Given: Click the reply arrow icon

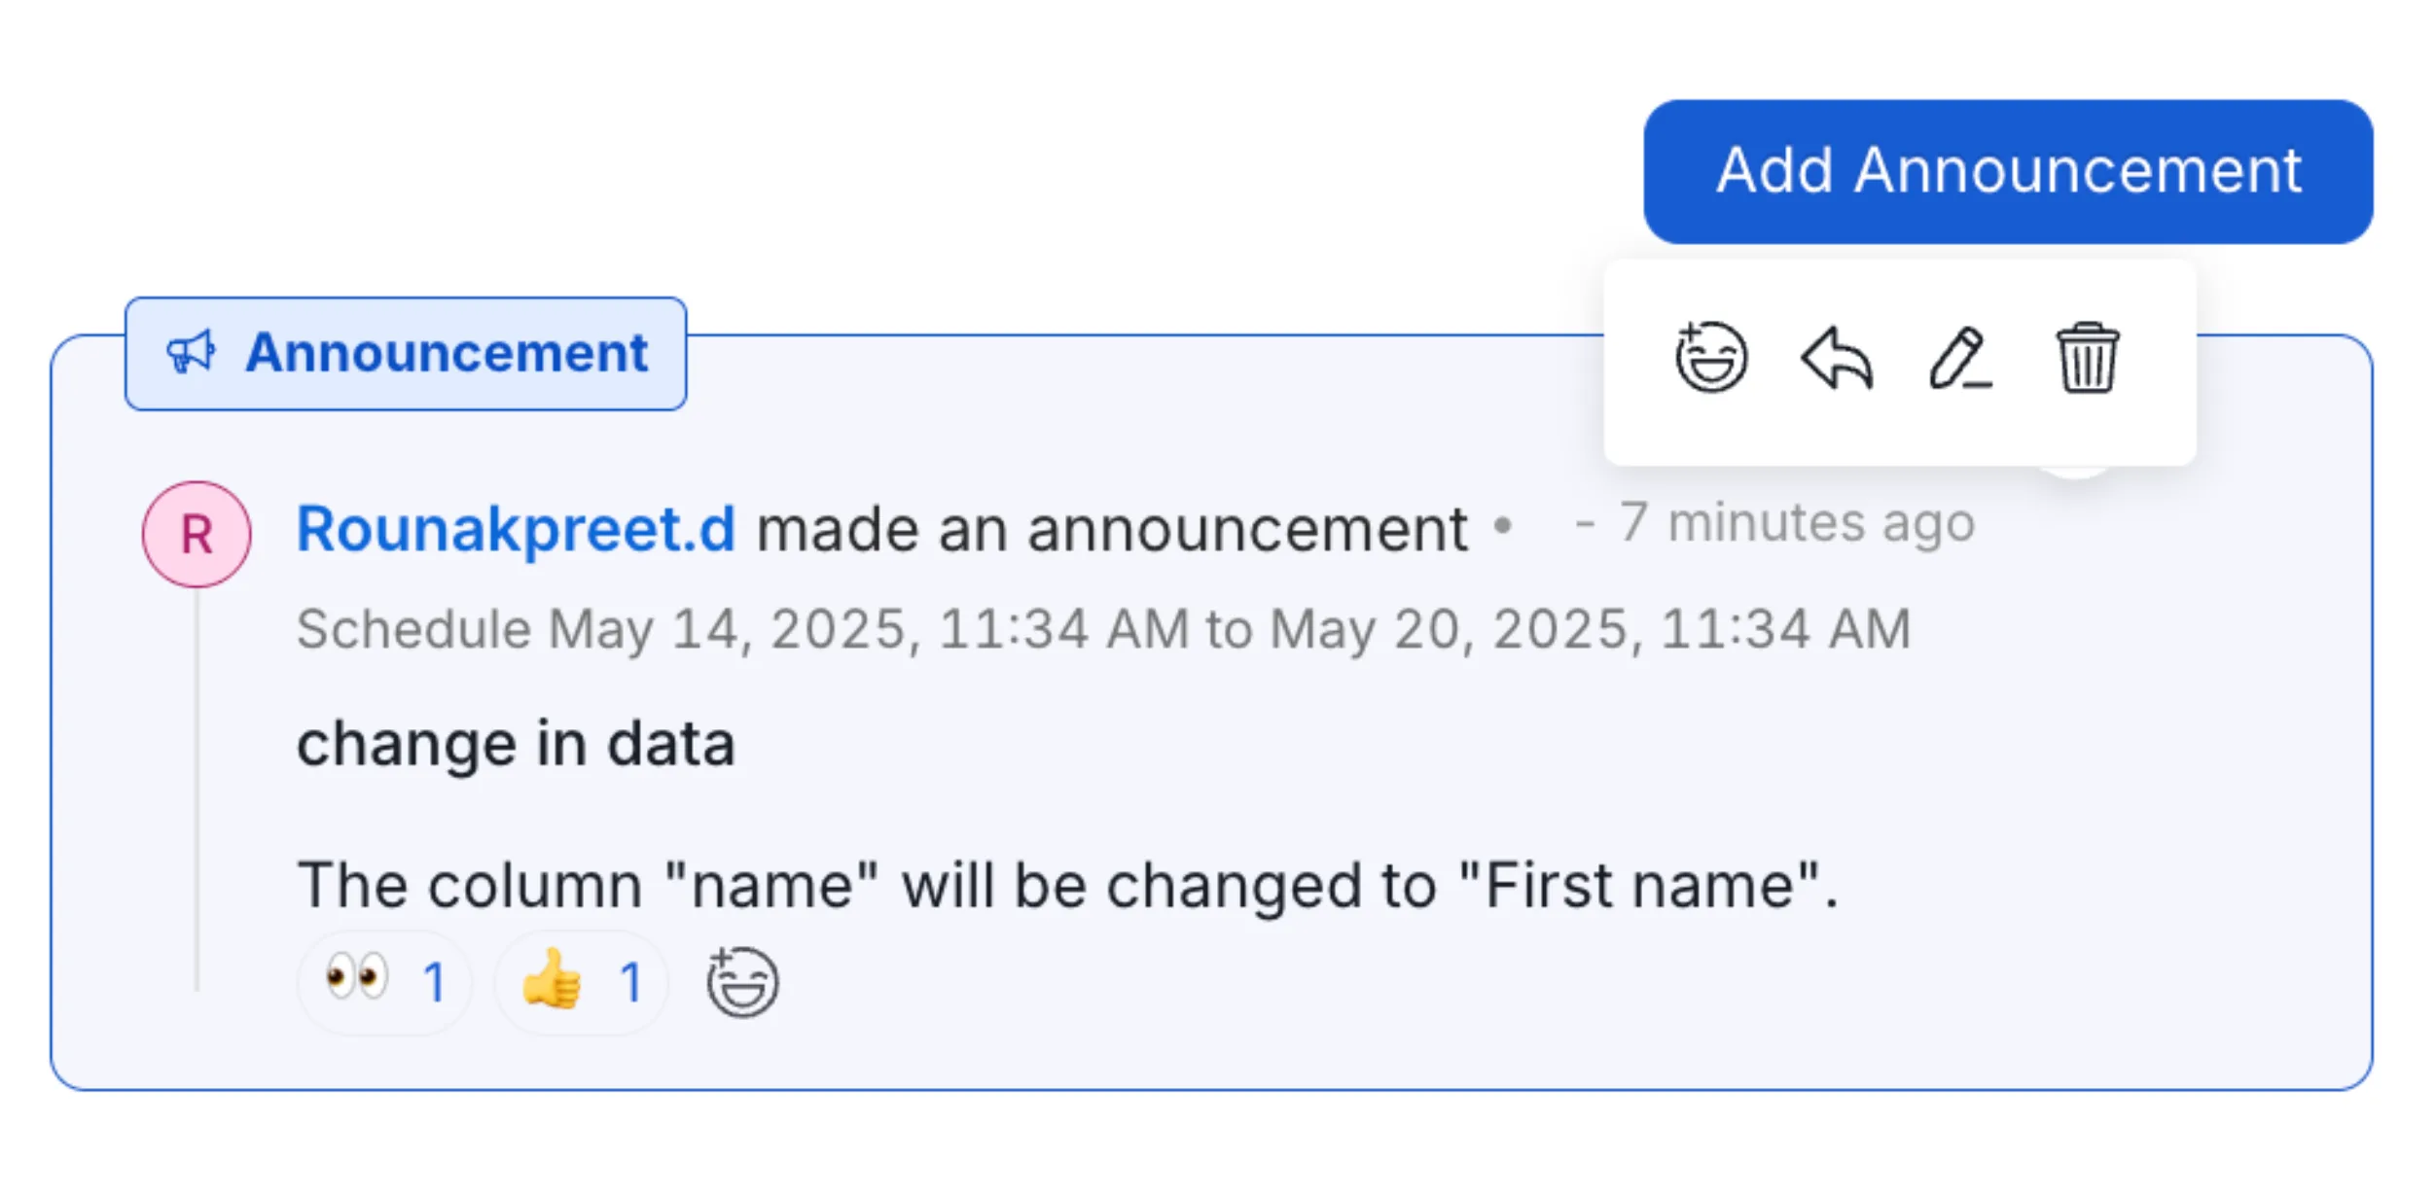Looking at the screenshot, I should pyautogui.click(x=1837, y=358).
